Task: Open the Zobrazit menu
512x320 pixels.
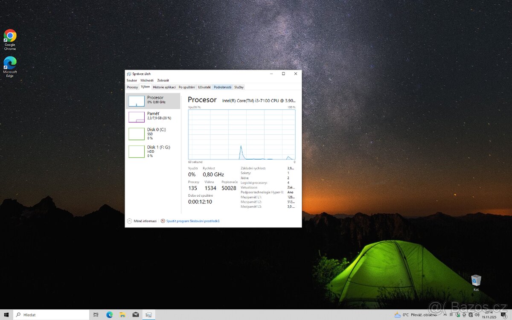Action: [163, 80]
